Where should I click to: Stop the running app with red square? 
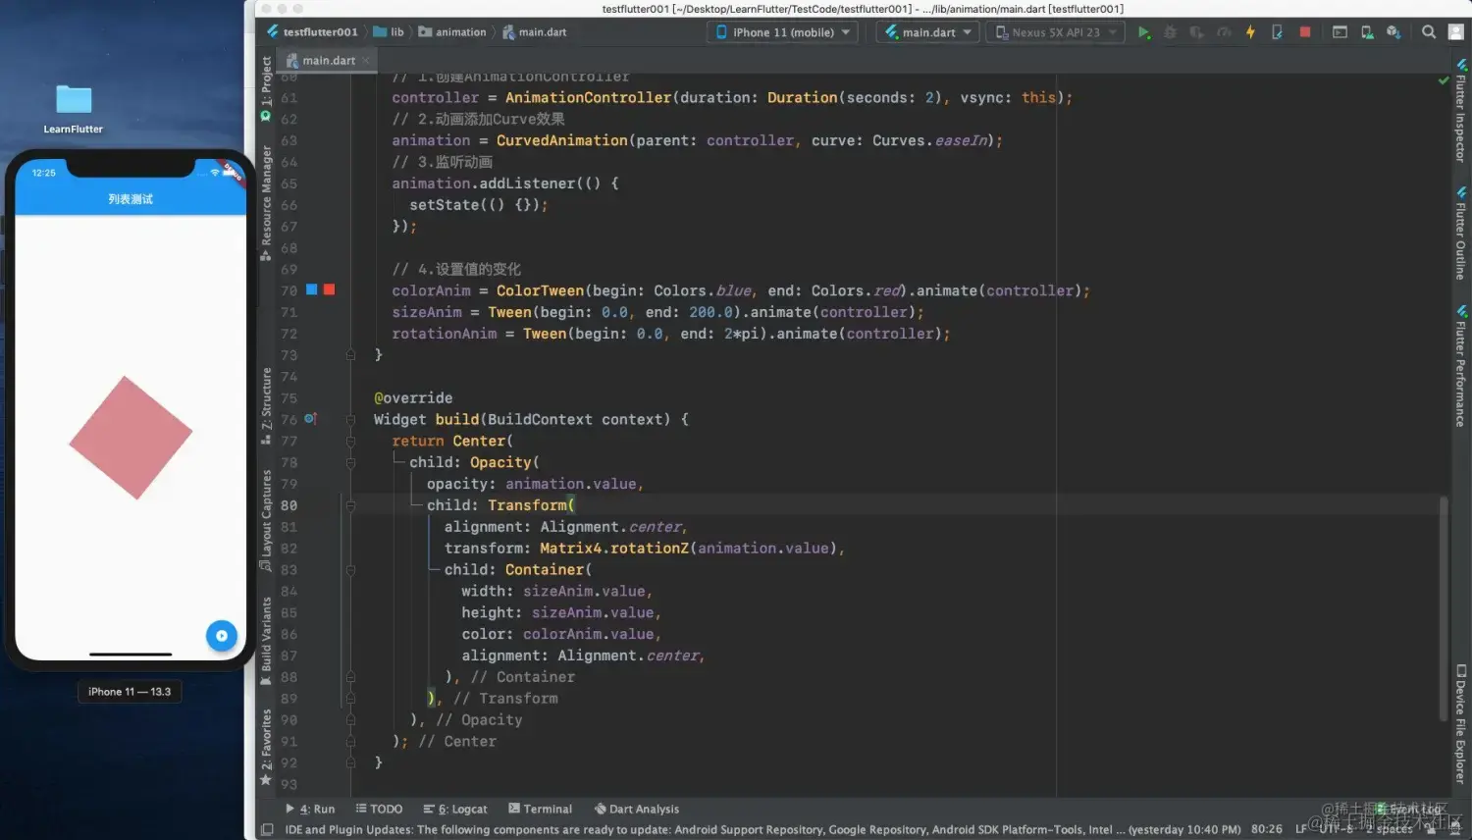1304,32
